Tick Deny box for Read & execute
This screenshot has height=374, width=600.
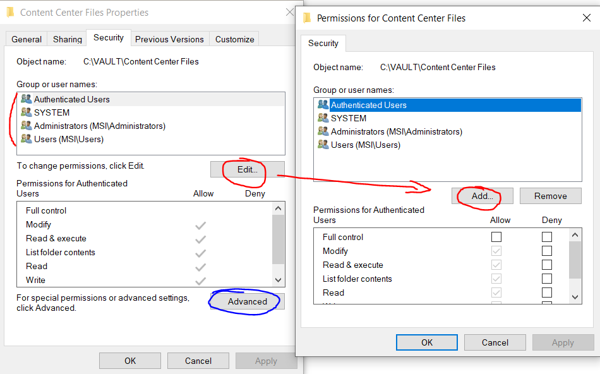click(x=547, y=265)
